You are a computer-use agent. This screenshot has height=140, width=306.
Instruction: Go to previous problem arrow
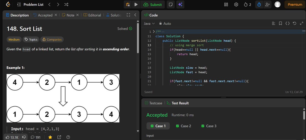(x=49, y=5)
